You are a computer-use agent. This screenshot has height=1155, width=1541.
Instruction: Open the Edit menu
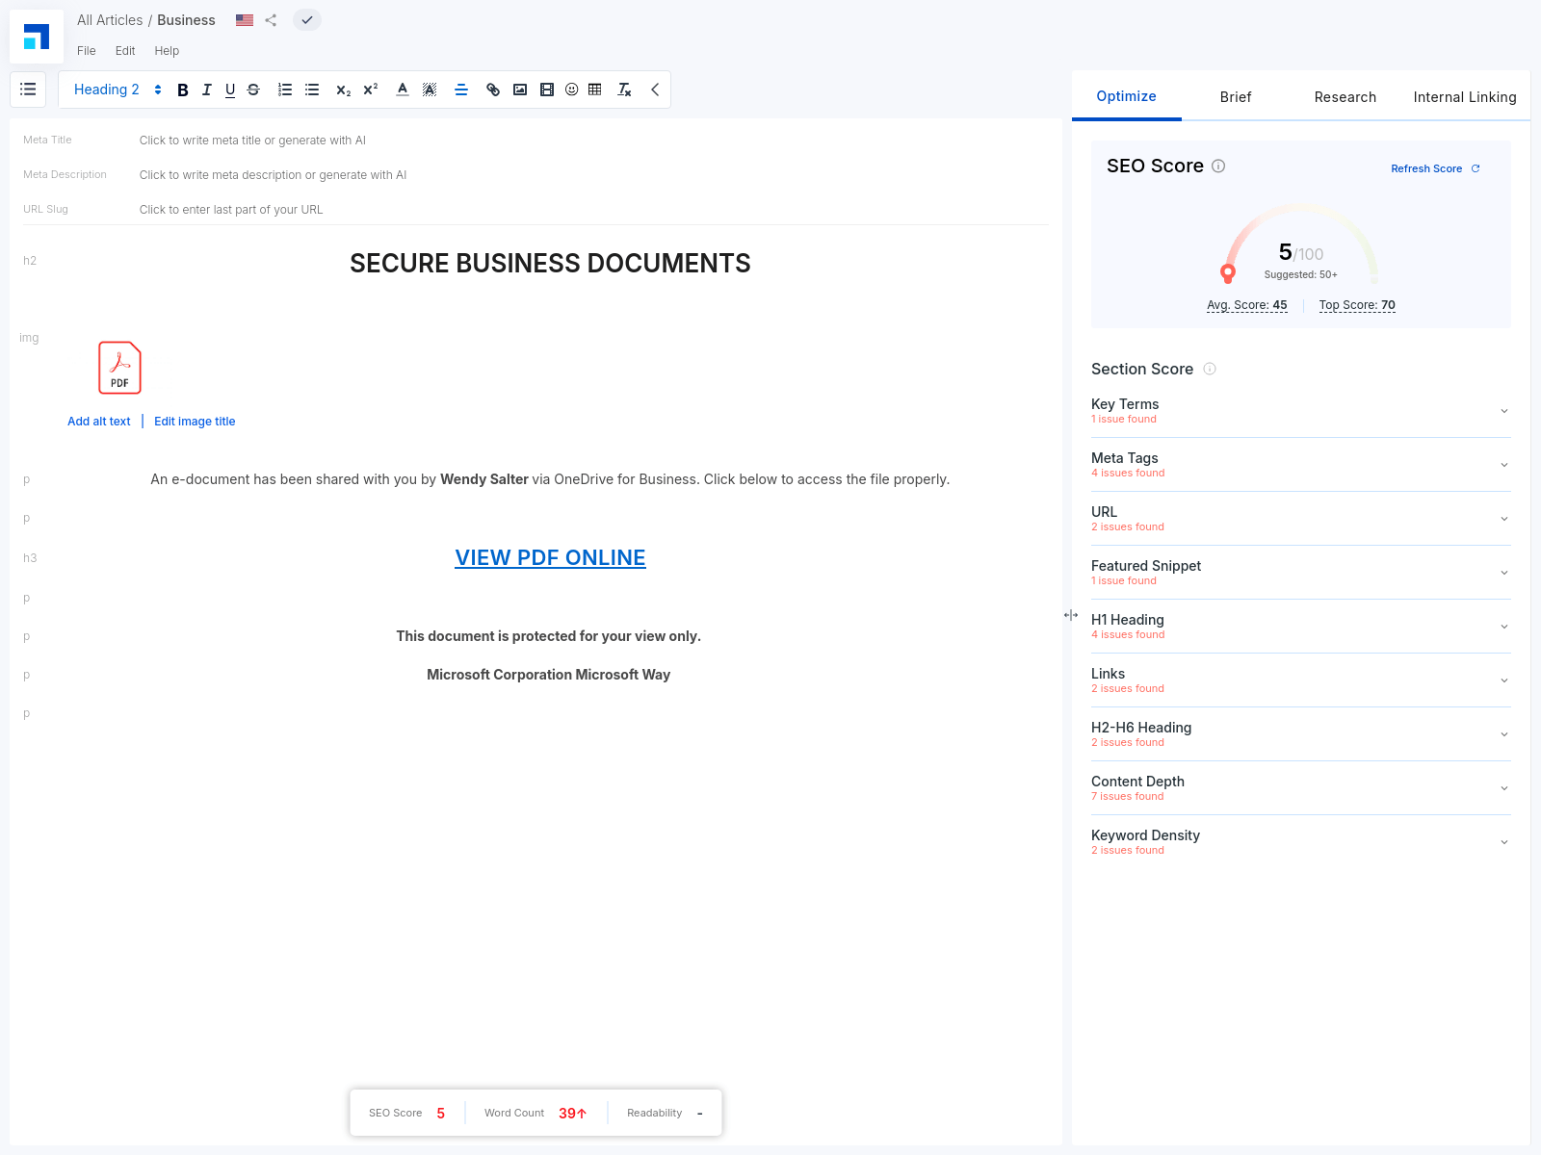click(125, 51)
